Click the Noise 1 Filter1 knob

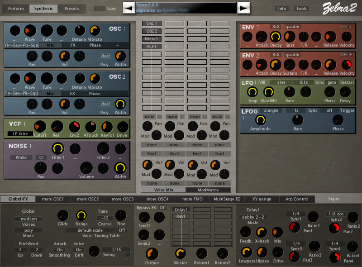pos(58,148)
